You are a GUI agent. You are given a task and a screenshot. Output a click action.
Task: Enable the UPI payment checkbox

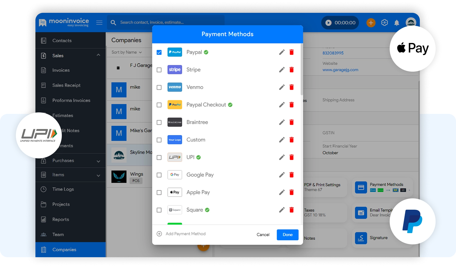click(x=159, y=157)
